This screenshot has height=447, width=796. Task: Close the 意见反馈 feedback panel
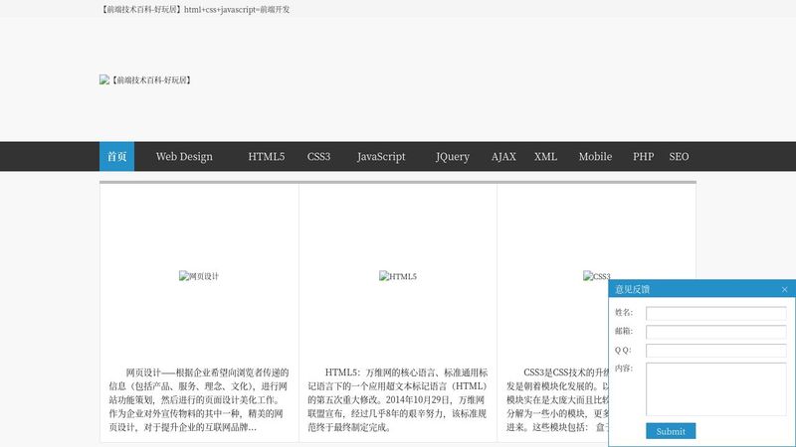click(x=784, y=289)
